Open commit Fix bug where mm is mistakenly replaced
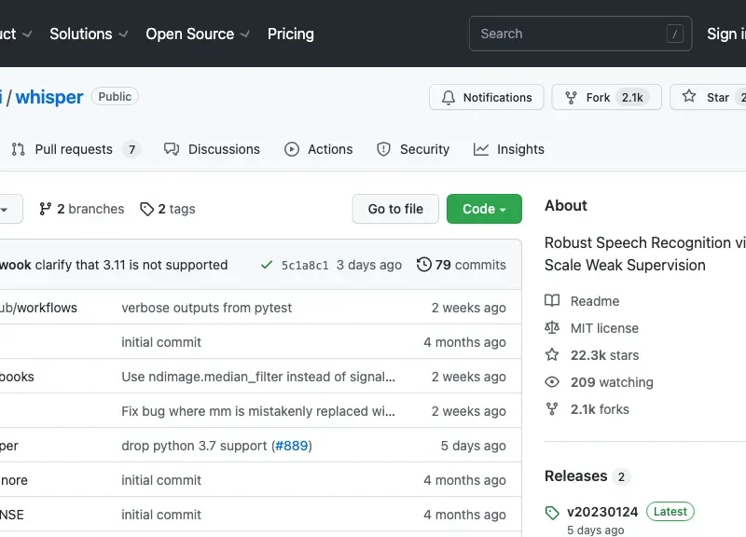 point(258,411)
